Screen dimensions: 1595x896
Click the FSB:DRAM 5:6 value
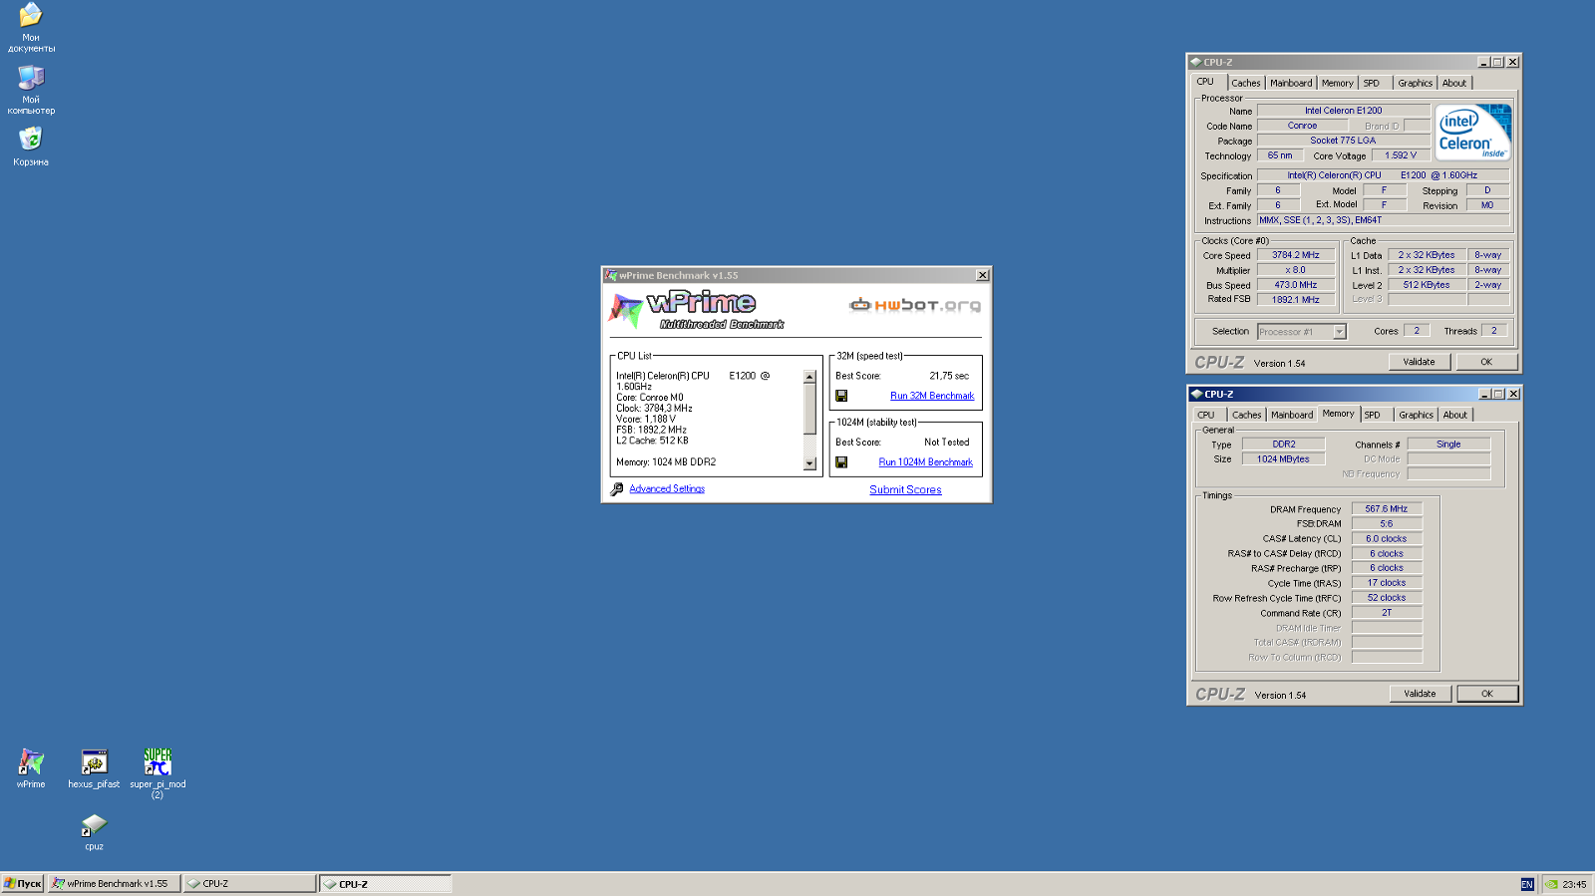click(x=1386, y=524)
